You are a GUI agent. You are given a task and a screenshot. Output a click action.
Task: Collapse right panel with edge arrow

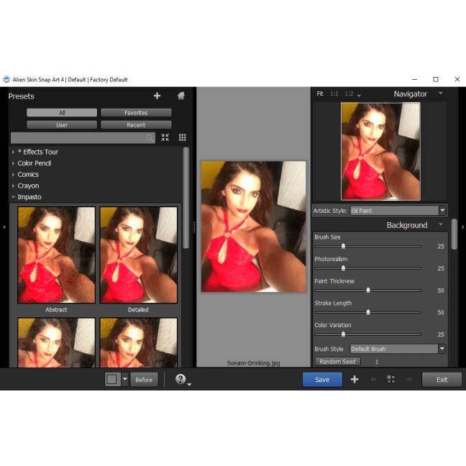click(462, 227)
